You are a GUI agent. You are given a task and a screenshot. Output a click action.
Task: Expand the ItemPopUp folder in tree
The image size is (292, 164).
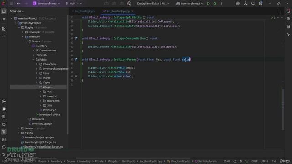pyautogui.click(x=41, y=101)
